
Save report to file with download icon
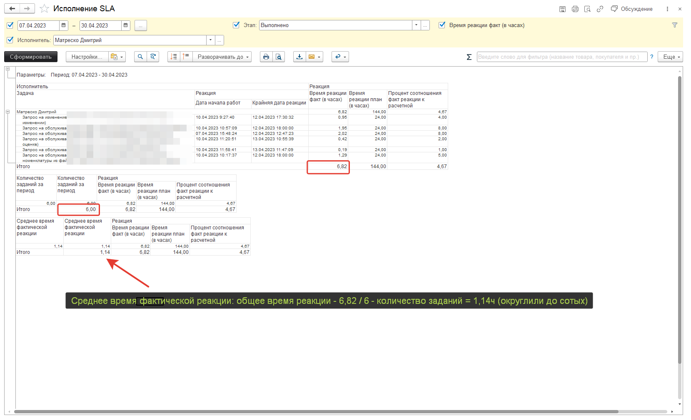(x=299, y=57)
